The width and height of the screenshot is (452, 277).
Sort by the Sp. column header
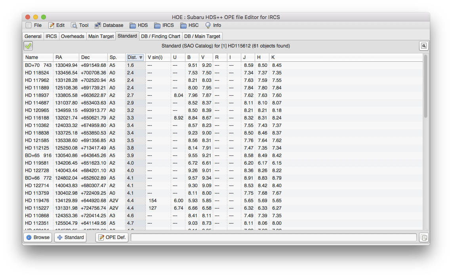click(x=116, y=57)
